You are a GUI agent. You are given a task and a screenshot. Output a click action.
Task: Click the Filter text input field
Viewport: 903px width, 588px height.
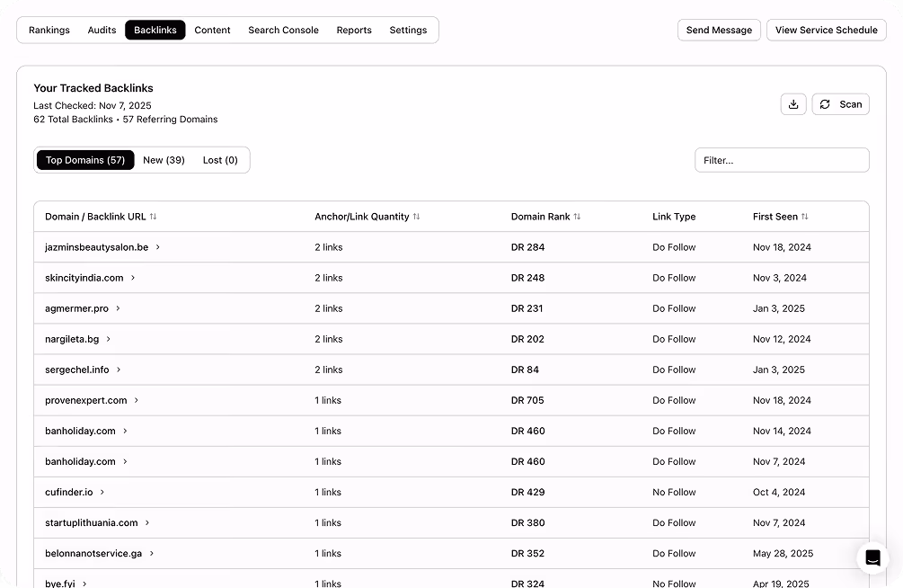click(782, 159)
